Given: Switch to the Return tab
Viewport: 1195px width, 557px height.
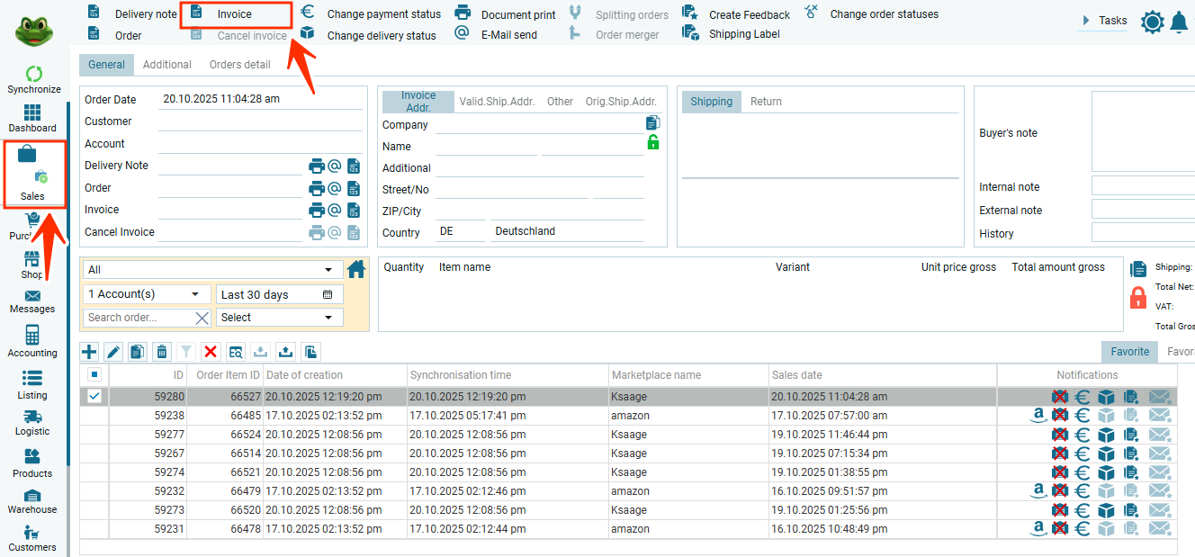Looking at the screenshot, I should point(766,102).
